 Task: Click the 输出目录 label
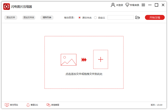[x=69, y=18]
